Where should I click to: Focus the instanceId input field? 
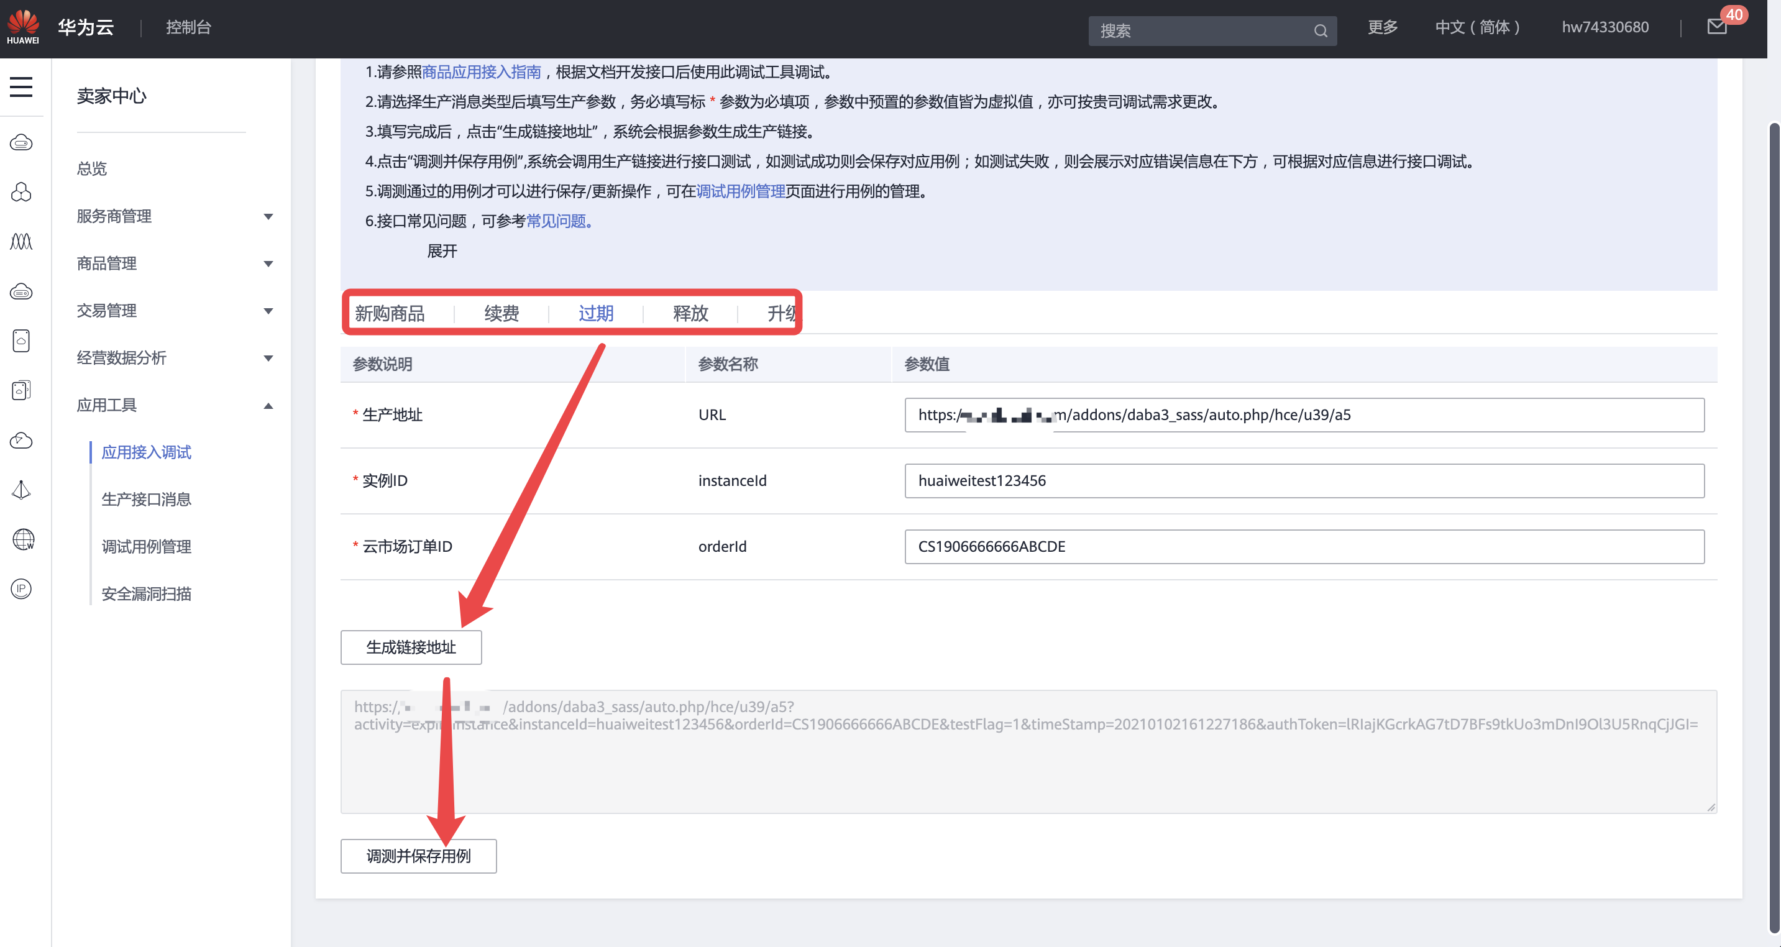(x=1304, y=481)
